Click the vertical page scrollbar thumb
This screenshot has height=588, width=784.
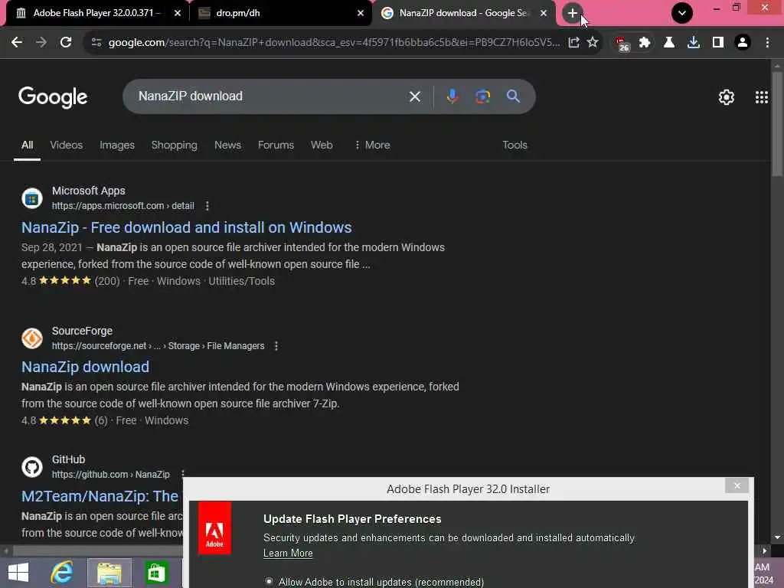pyautogui.click(x=777, y=124)
